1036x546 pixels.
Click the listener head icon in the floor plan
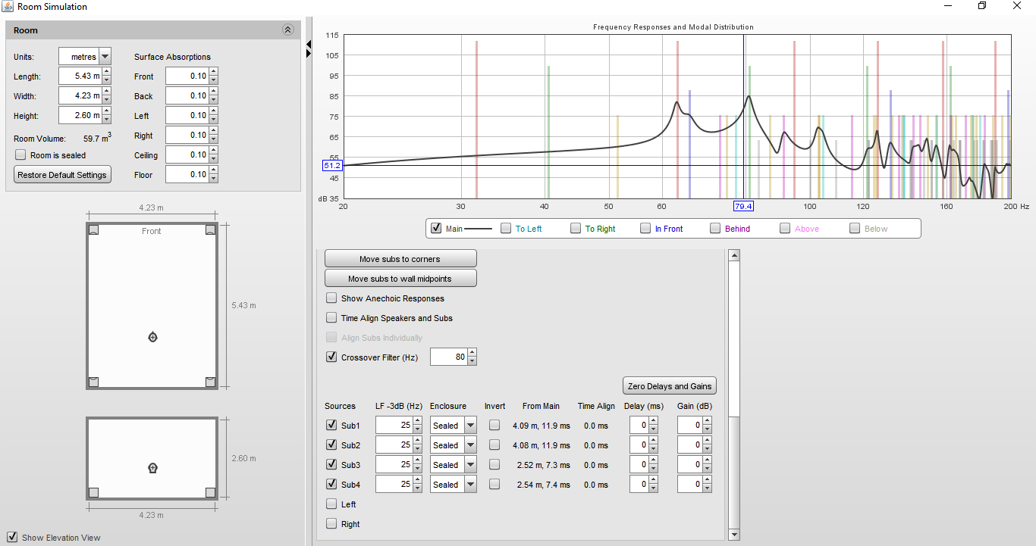152,337
